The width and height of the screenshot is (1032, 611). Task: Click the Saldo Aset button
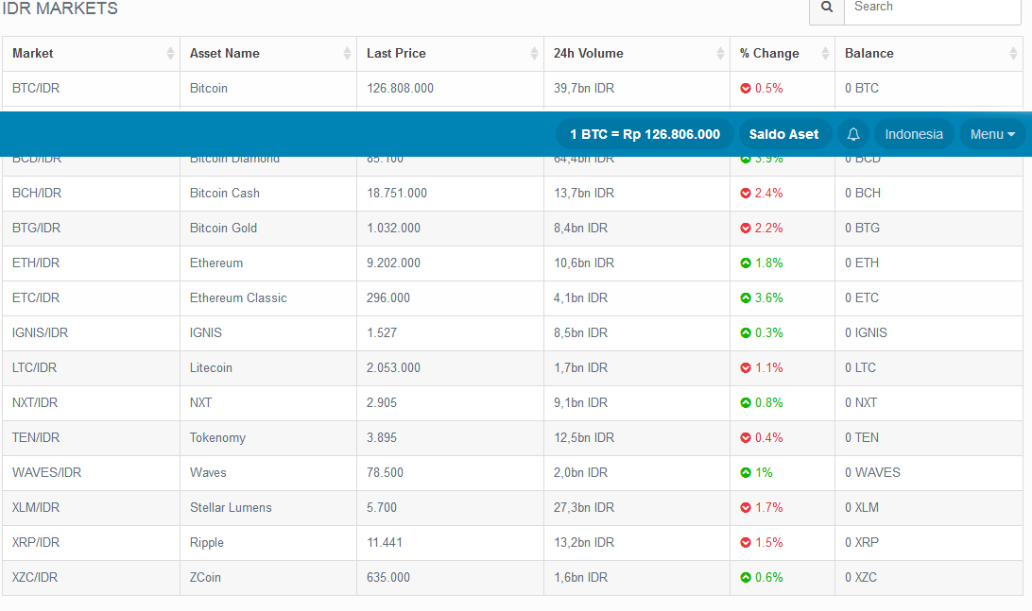(x=783, y=133)
